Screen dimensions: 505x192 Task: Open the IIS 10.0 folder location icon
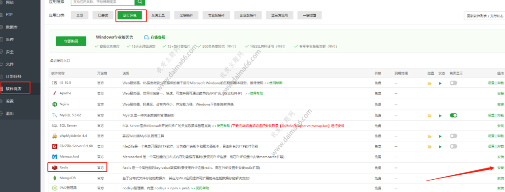tap(430, 83)
